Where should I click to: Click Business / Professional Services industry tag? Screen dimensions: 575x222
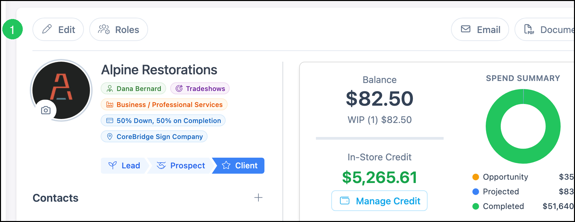pos(164,104)
